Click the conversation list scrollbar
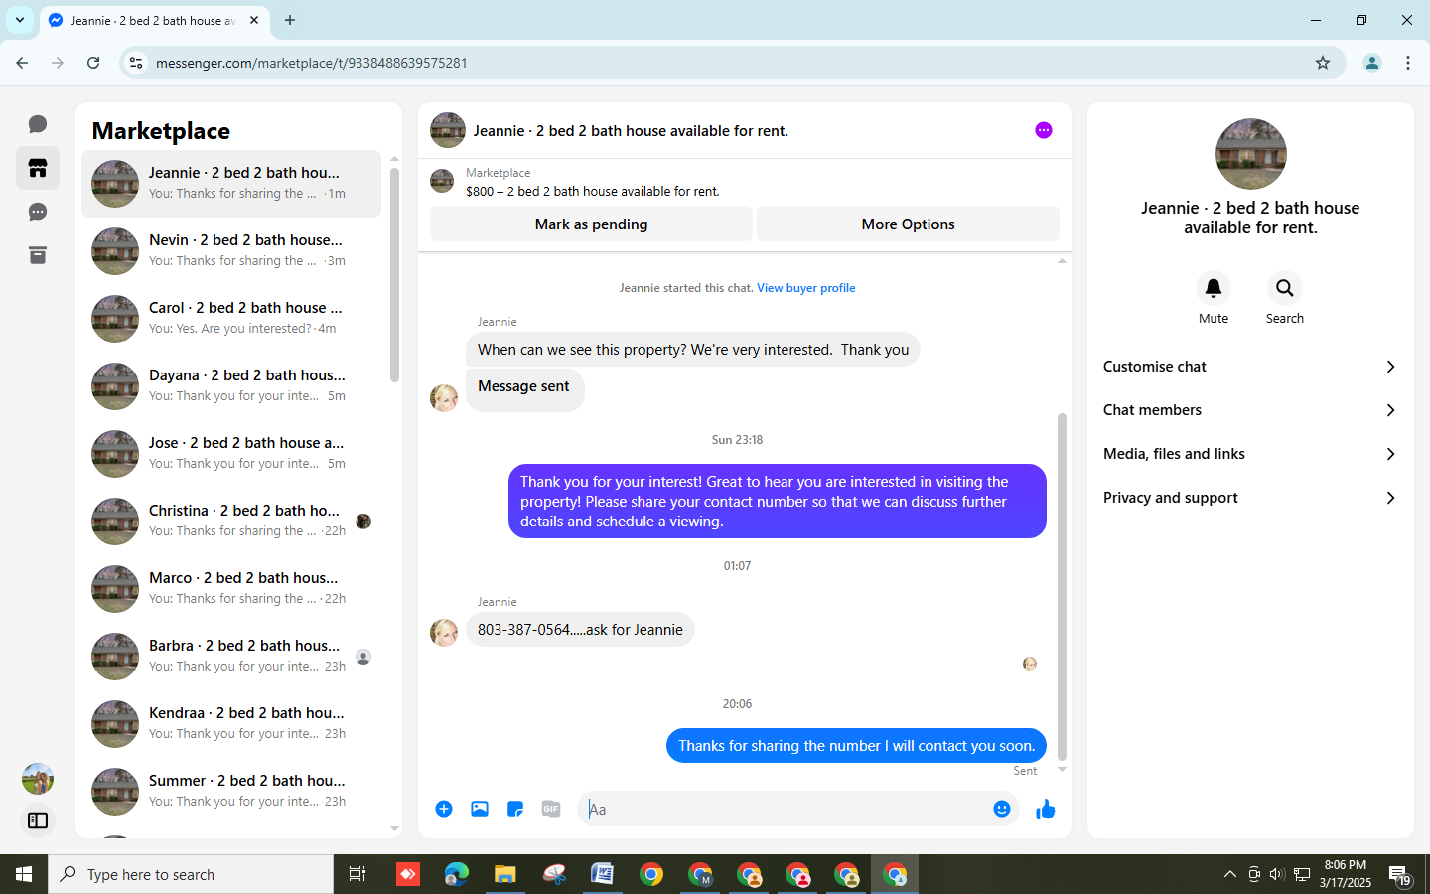The height and width of the screenshot is (894, 1430). 394,274
